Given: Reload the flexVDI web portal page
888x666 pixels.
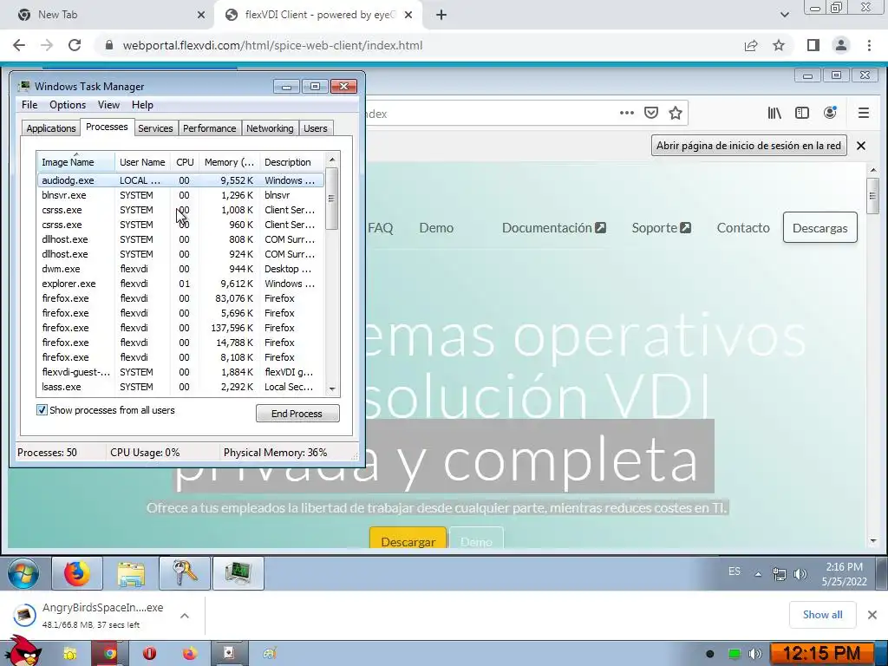Looking at the screenshot, I should pyautogui.click(x=75, y=45).
